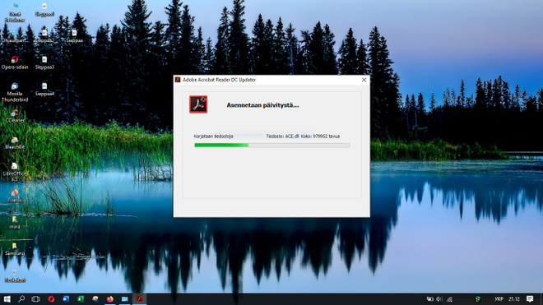Screen dimensions: 543x305
Task: Switch to Adobe Reader Updater taskbar button
Action: (x=140, y=298)
